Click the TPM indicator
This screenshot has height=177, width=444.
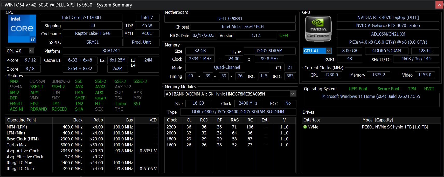(x=412, y=89)
